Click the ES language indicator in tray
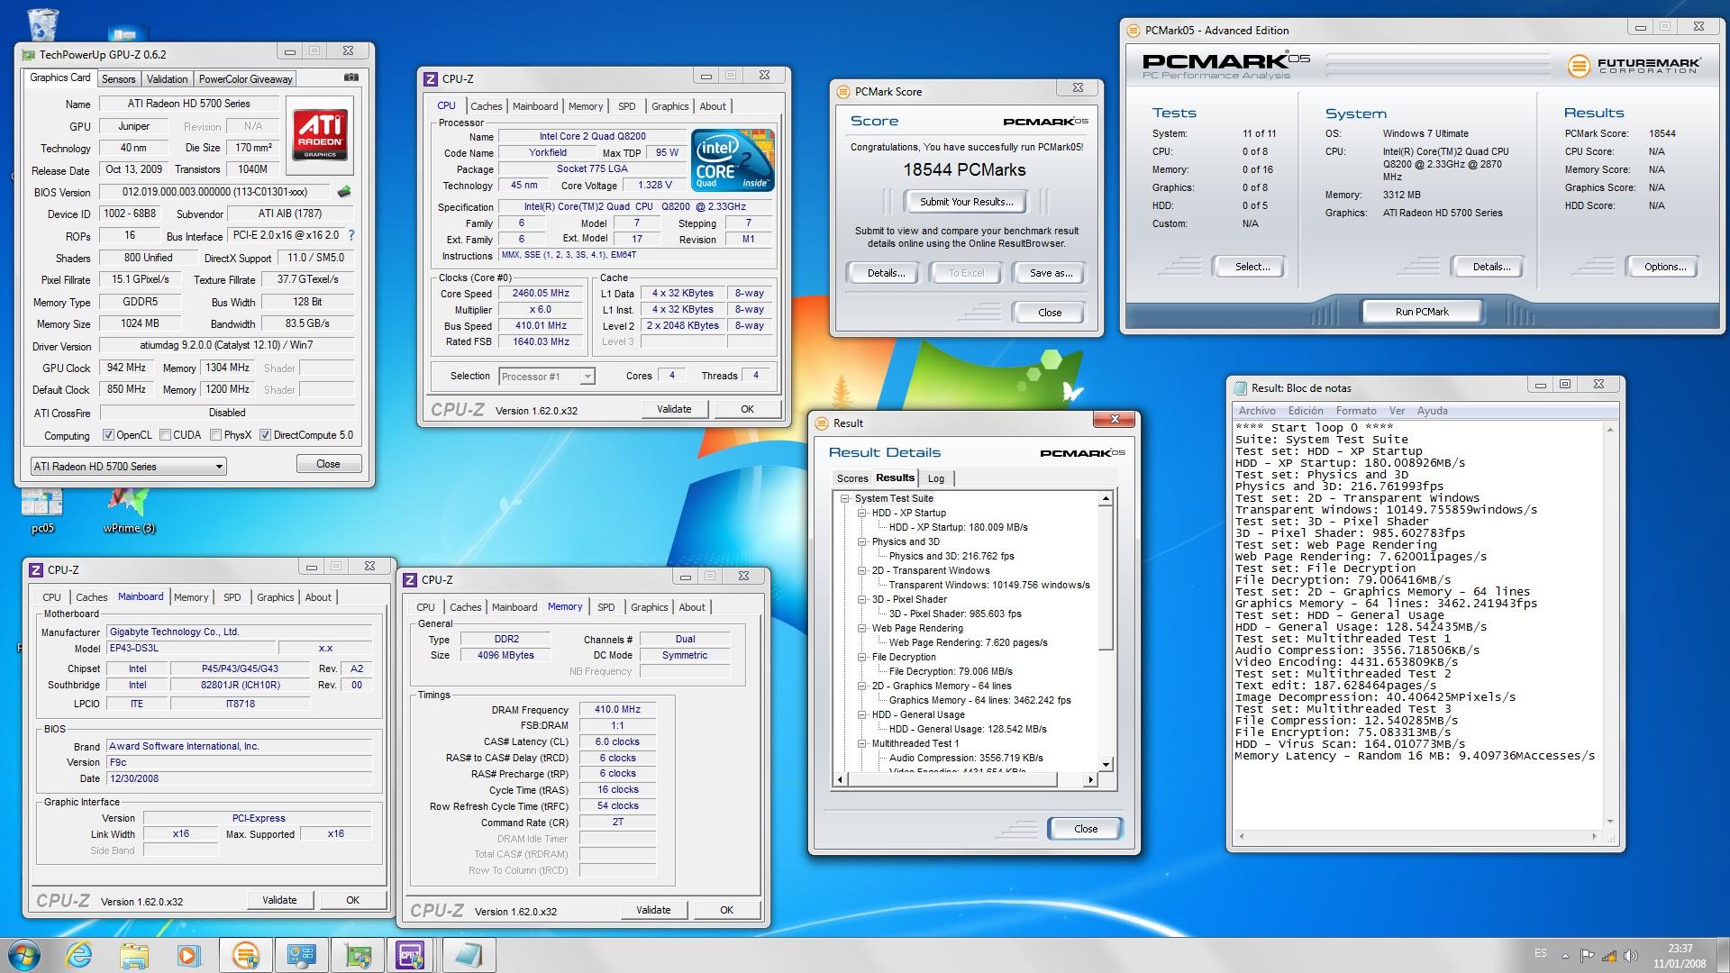1730x973 pixels. (x=1541, y=953)
